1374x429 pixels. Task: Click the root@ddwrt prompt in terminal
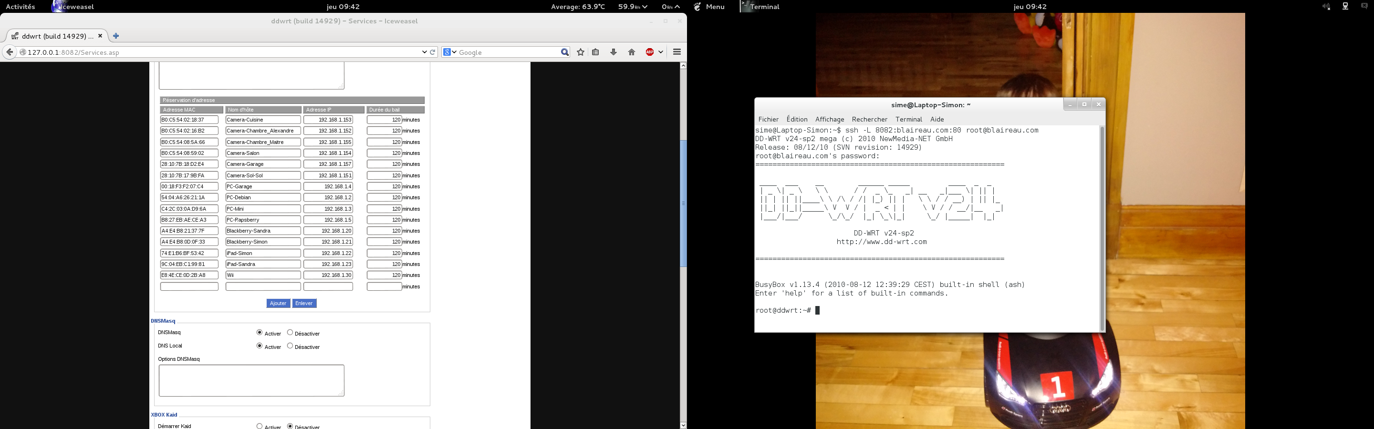pos(783,310)
